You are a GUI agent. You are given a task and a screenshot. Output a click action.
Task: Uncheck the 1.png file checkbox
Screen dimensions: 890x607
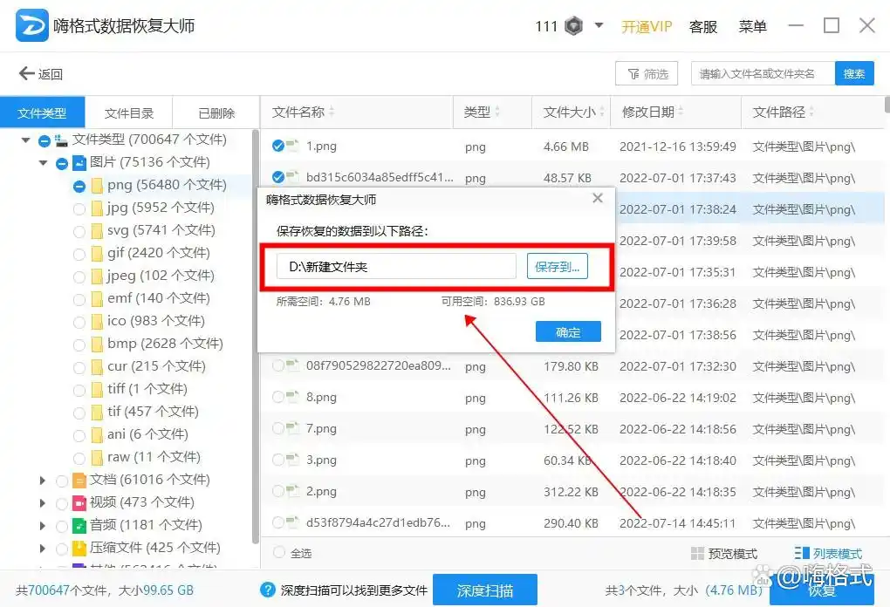coord(278,146)
